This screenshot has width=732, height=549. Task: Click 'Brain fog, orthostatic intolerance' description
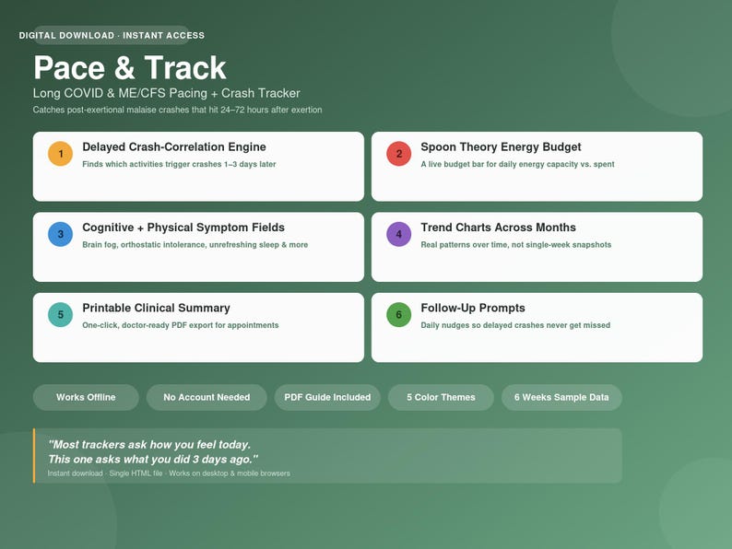[195, 245]
